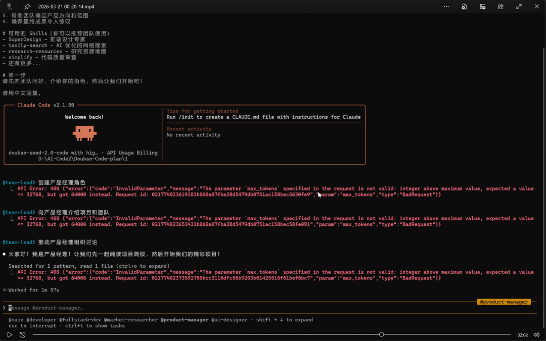
Task: Click the Claude Code pixel mascot
Action: click(x=84, y=133)
